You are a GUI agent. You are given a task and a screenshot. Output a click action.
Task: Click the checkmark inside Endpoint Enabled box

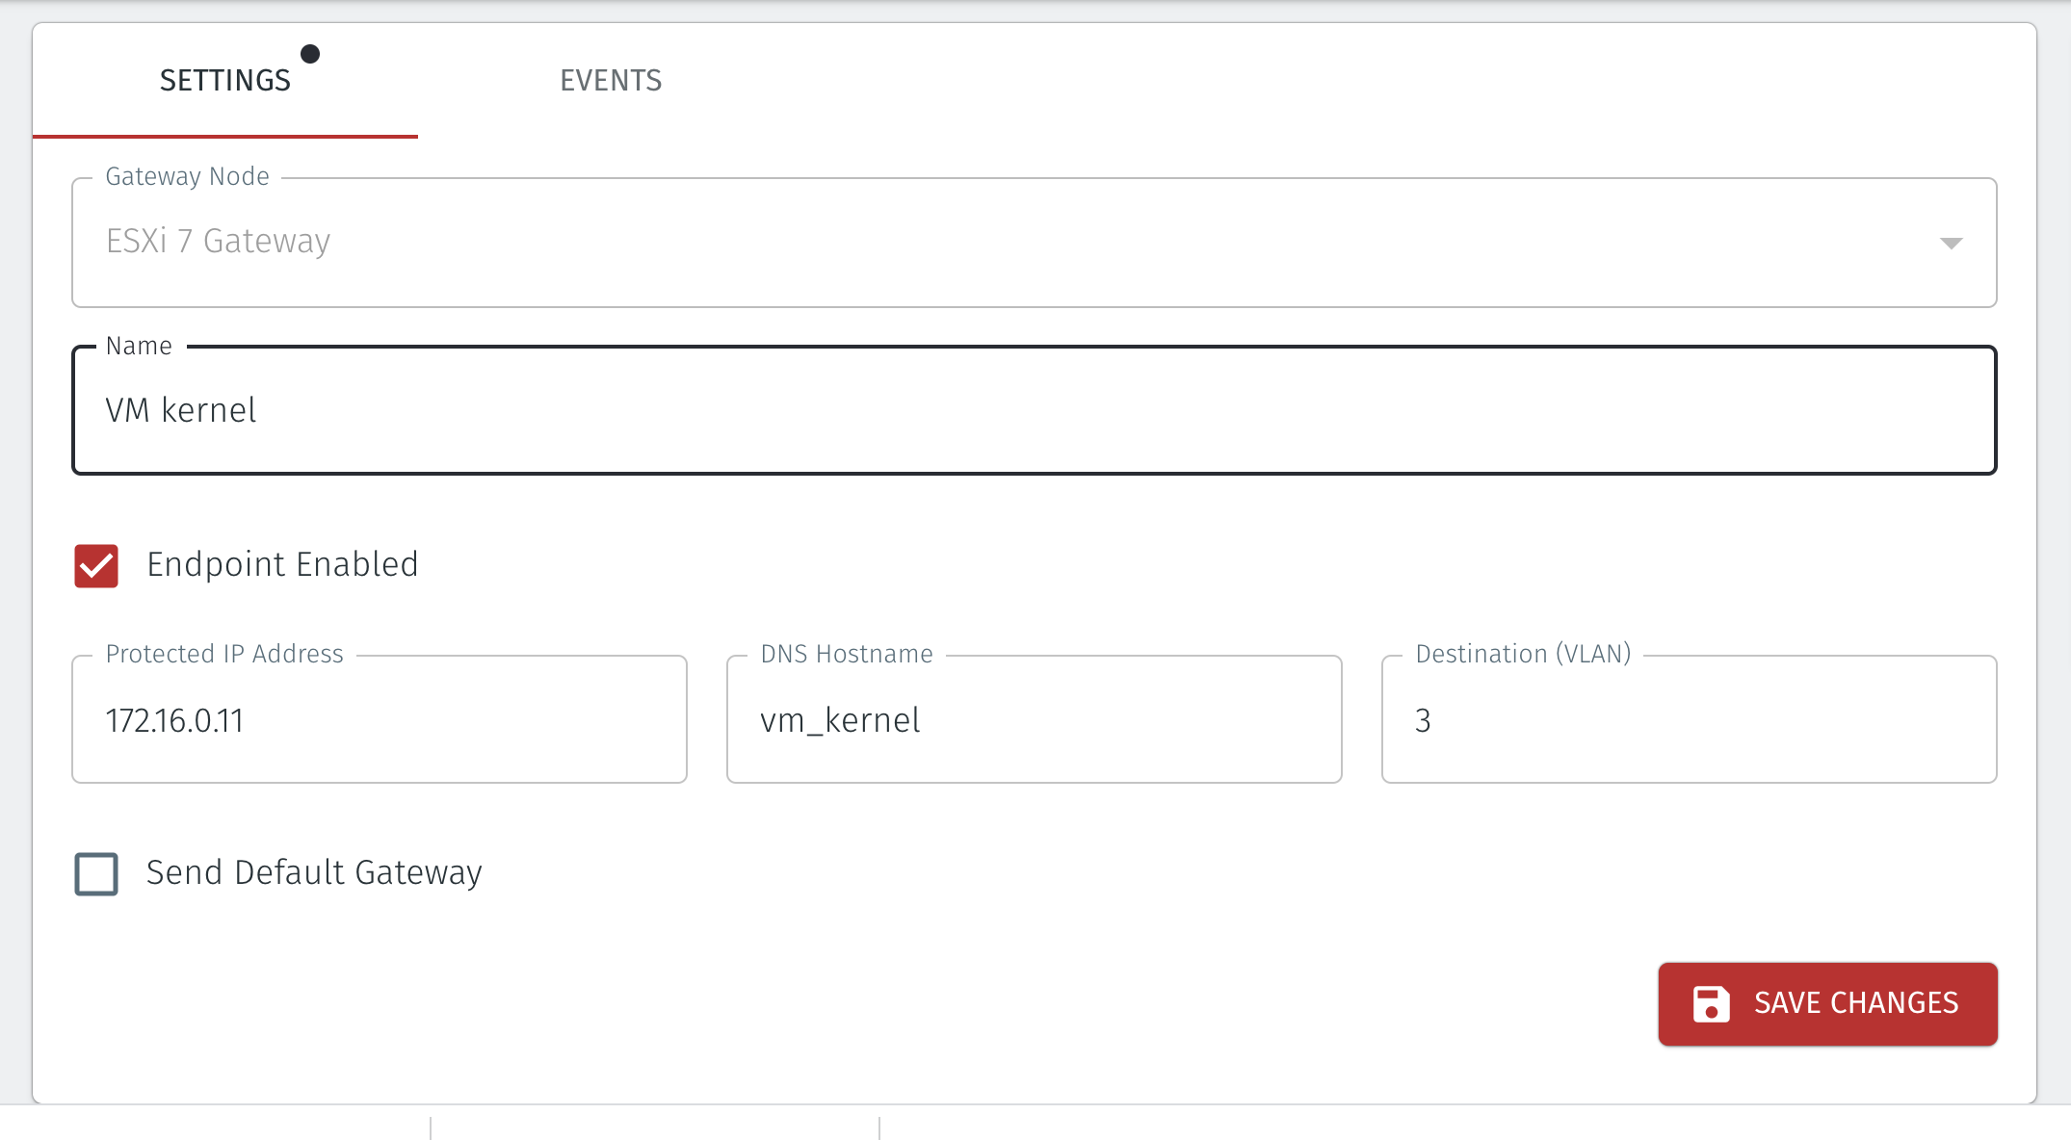pos(94,566)
